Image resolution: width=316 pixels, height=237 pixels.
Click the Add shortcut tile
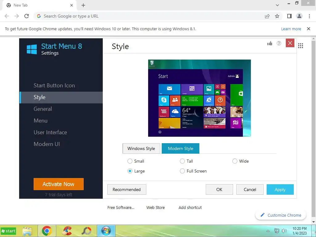pyautogui.click(x=190, y=207)
